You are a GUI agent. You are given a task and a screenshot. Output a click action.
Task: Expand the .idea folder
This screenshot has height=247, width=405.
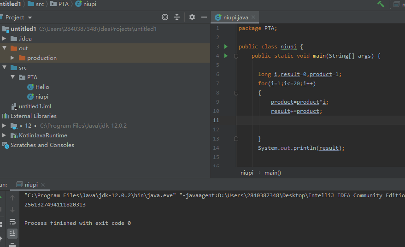pyautogui.click(x=4, y=39)
